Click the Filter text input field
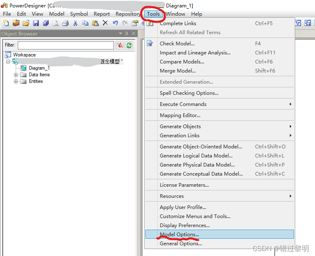Viewport: 315px width, 256px height. point(66,45)
